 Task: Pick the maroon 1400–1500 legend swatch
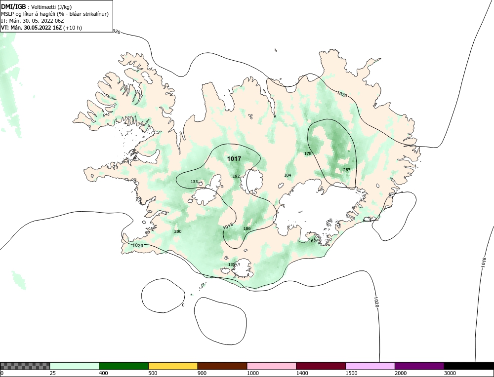click(321, 366)
